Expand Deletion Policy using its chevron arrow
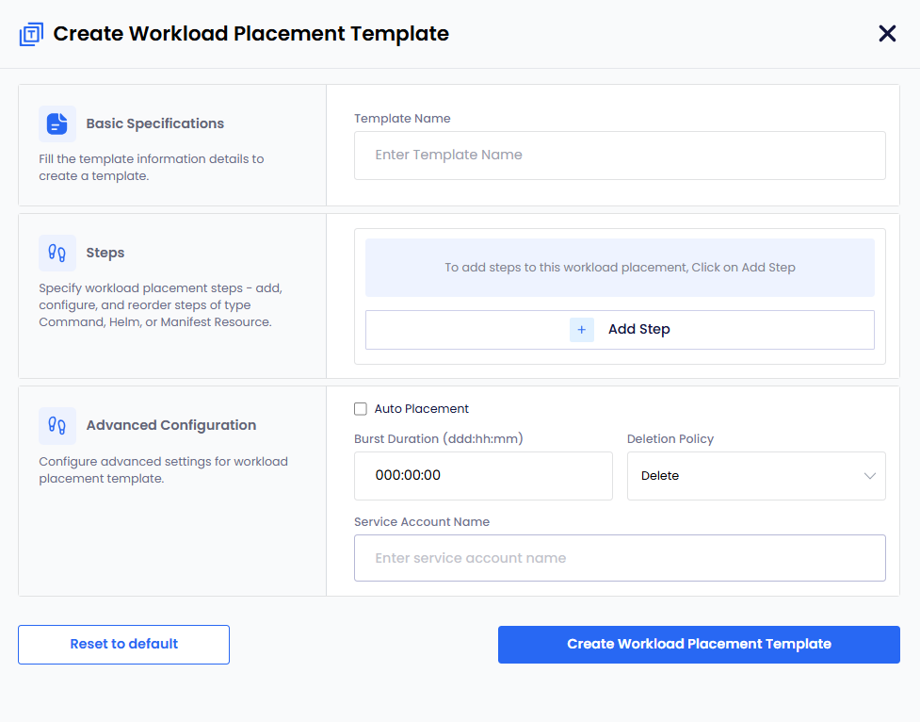Screen dimensions: 920x722 coord(869,476)
